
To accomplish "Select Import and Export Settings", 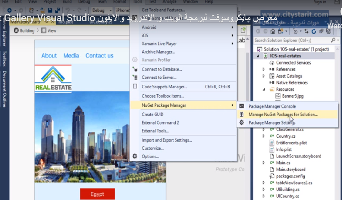I will pyautogui.click(x=183, y=140).
